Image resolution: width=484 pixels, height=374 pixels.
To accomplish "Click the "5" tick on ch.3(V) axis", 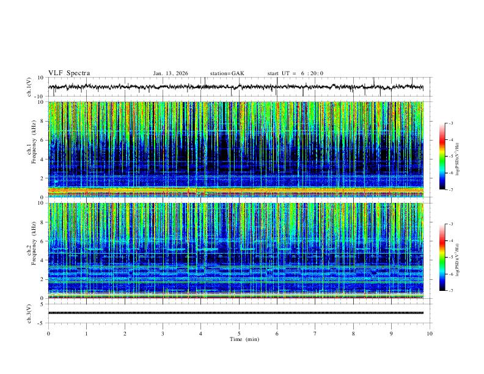I will 42,304.
